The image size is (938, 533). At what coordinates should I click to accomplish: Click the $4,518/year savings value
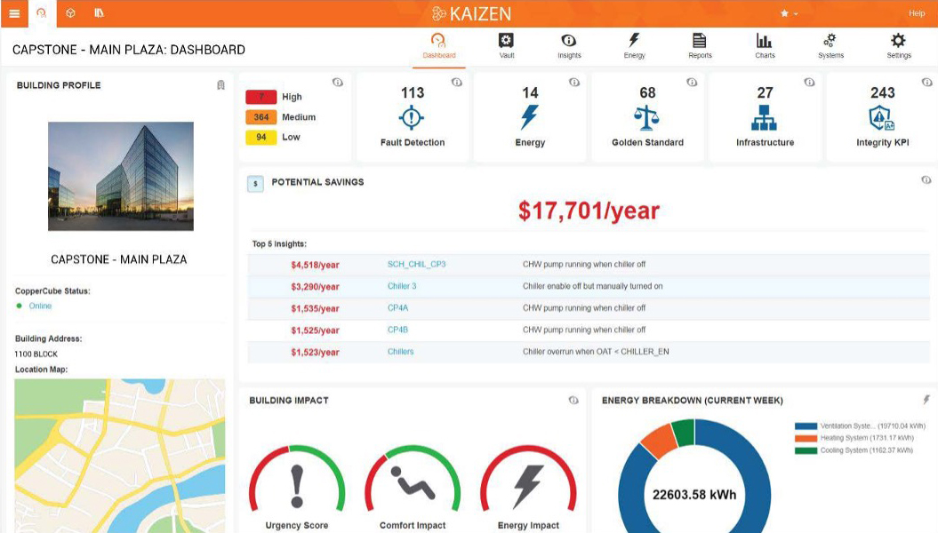(x=316, y=265)
